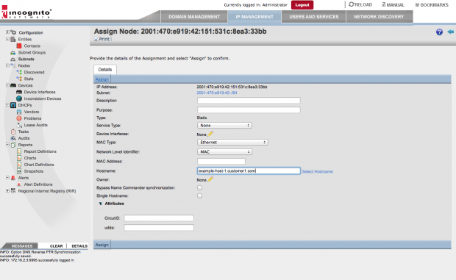Open the Bookmarks link

click(x=432, y=5)
